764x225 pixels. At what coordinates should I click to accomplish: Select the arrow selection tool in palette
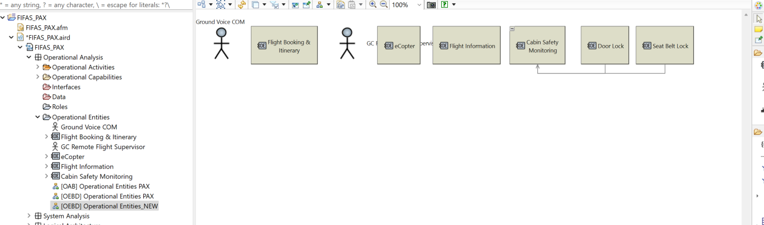tap(759, 19)
